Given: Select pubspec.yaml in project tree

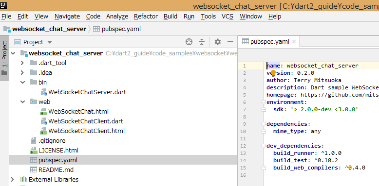Looking at the screenshot, I should (58, 160).
